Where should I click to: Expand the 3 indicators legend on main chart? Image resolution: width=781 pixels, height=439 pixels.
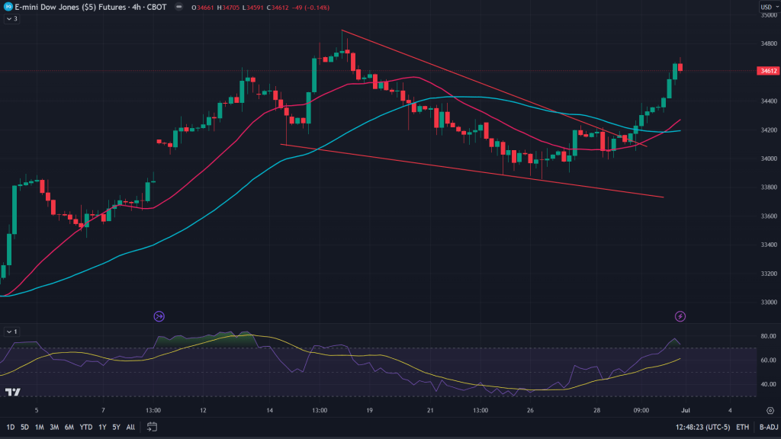pyautogui.click(x=11, y=18)
